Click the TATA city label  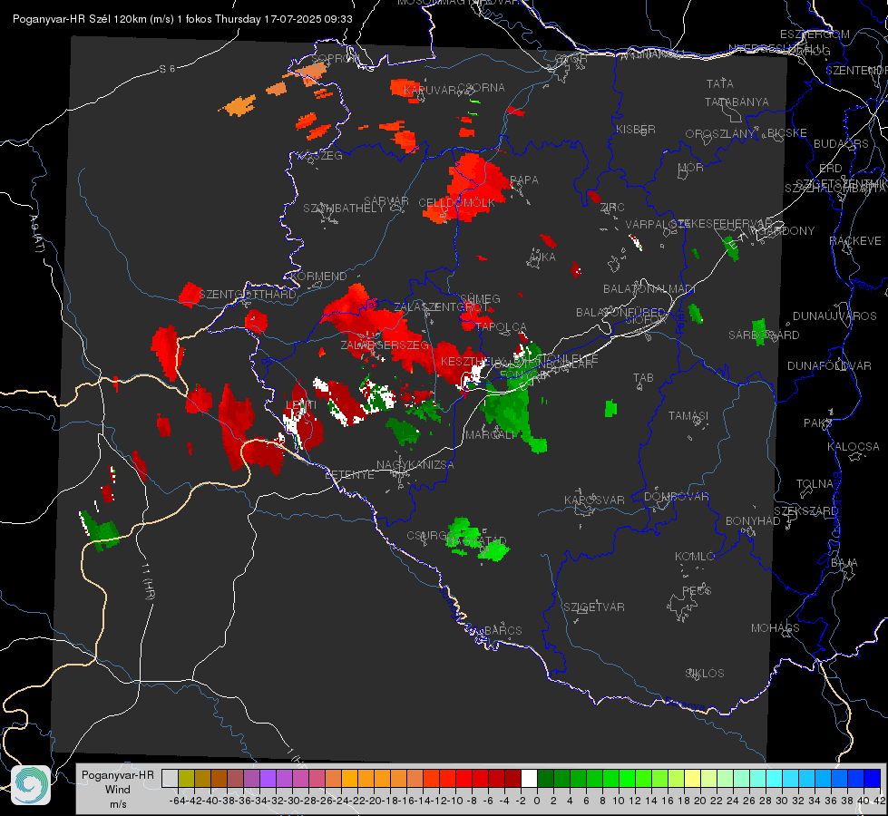click(x=720, y=83)
